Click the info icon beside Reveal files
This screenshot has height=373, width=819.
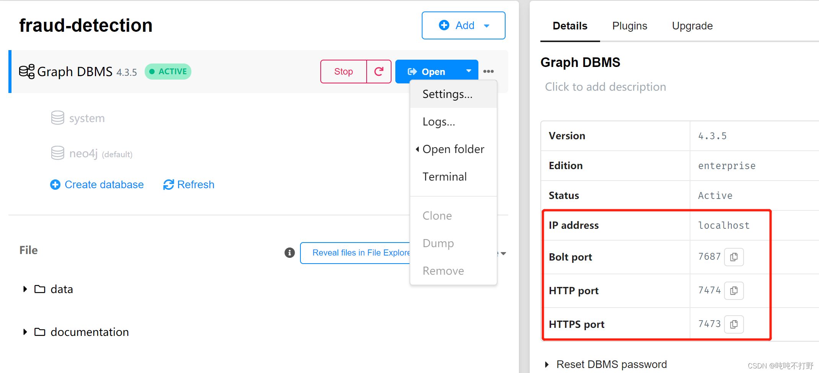[290, 252]
